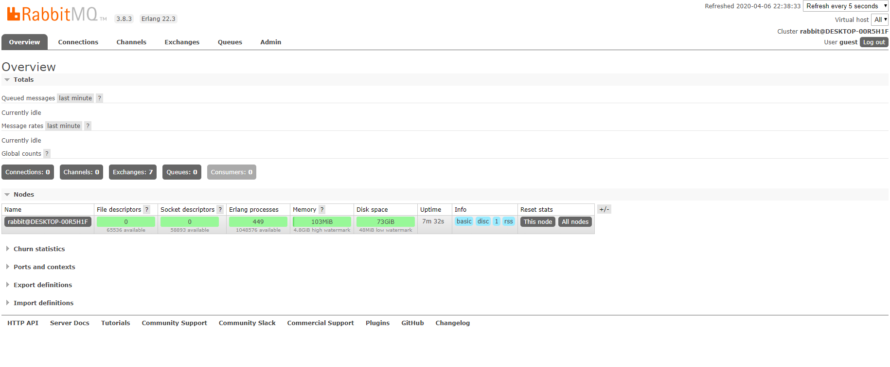890x367 pixels.
Task: Click the Exchanges: 7 count button
Action: click(133, 172)
